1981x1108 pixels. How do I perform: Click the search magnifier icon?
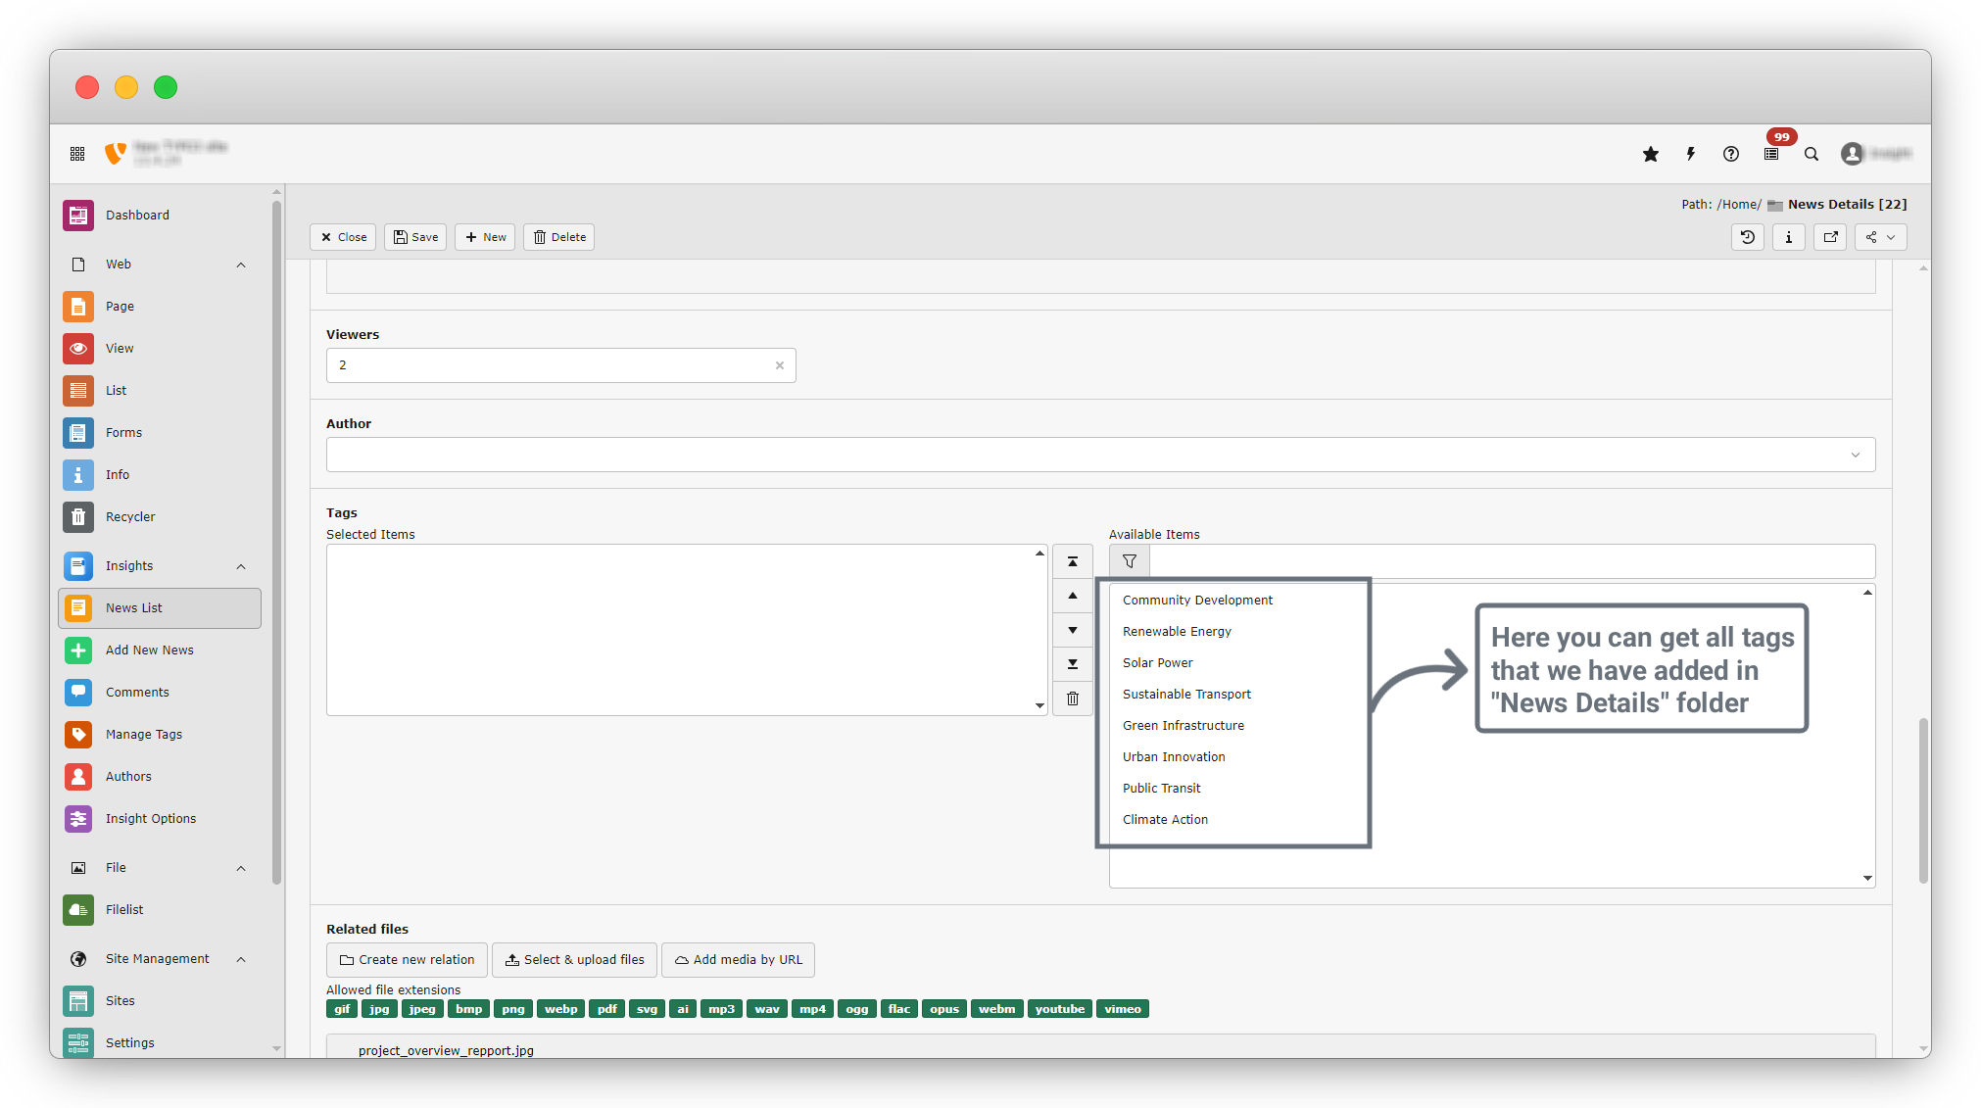point(1812,154)
